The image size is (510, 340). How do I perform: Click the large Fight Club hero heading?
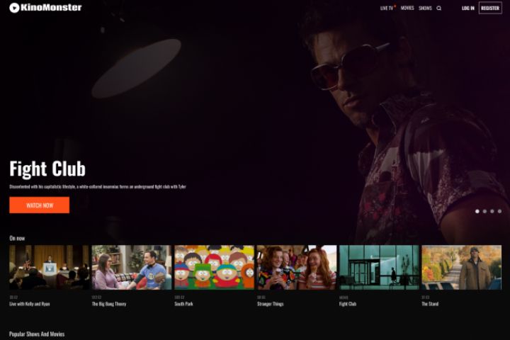click(x=47, y=169)
